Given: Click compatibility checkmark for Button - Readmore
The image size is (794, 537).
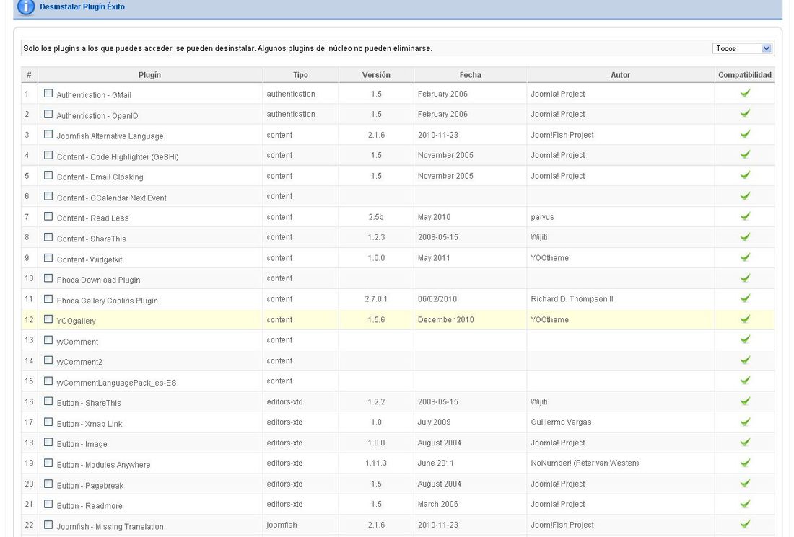Looking at the screenshot, I should pyautogui.click(x=745, y=504).
